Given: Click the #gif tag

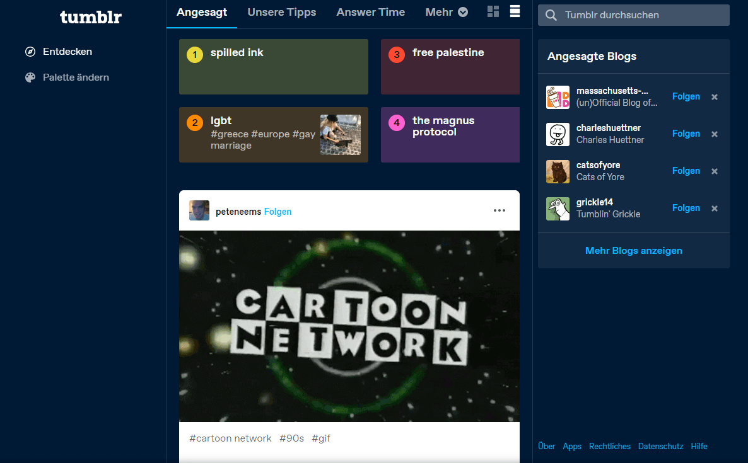Looking at the screenshot, I should click(320, 438).
